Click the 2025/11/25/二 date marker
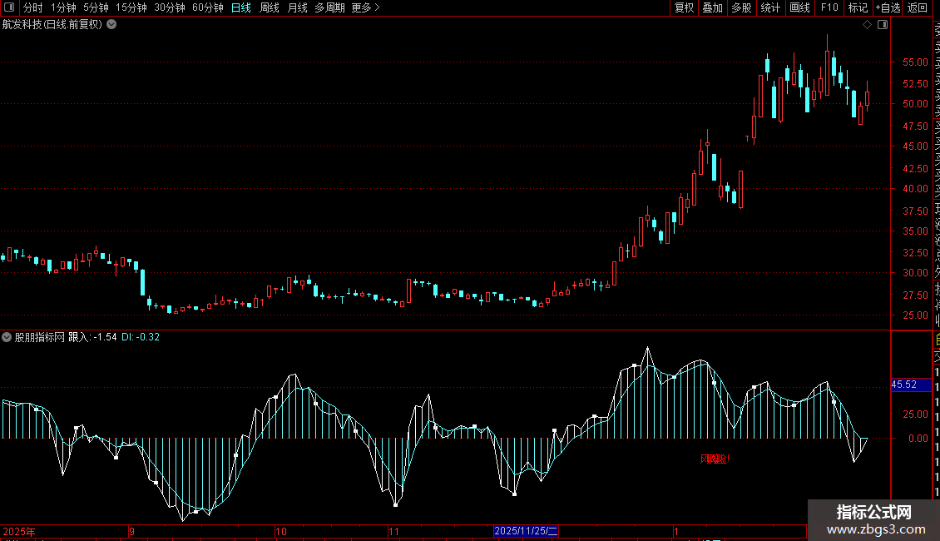940x541 pixels. coord(526,531)
